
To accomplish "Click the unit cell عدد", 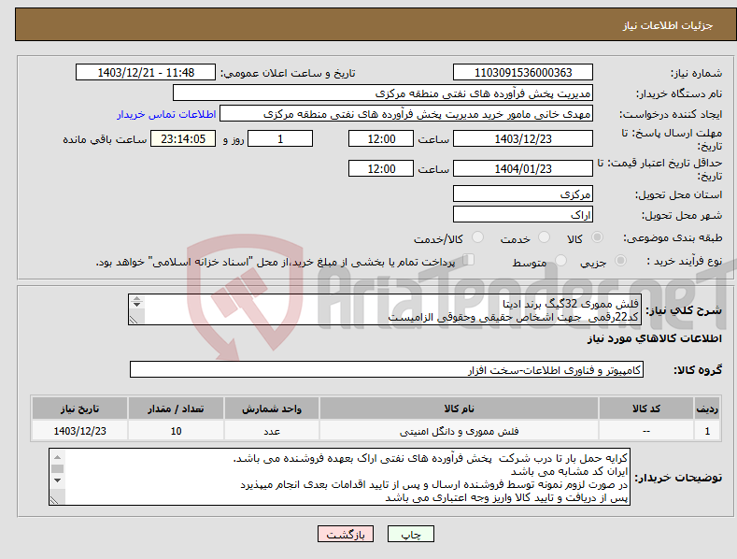I will [272, 431].
